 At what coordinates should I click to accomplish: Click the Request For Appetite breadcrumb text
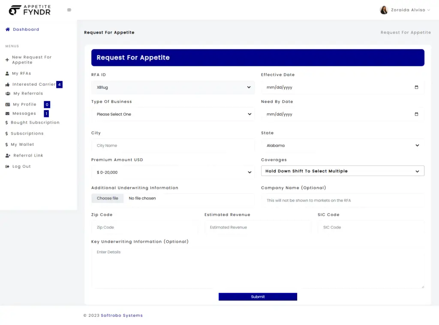(406, 33)
